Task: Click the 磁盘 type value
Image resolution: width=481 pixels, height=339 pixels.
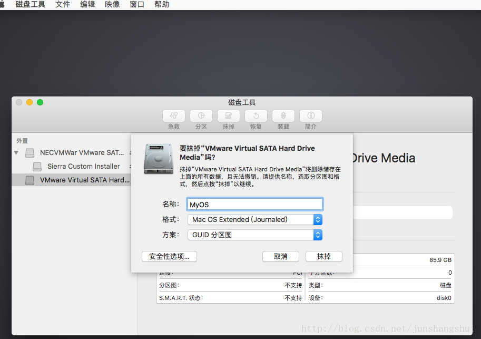Action: [x=445, y=285]
